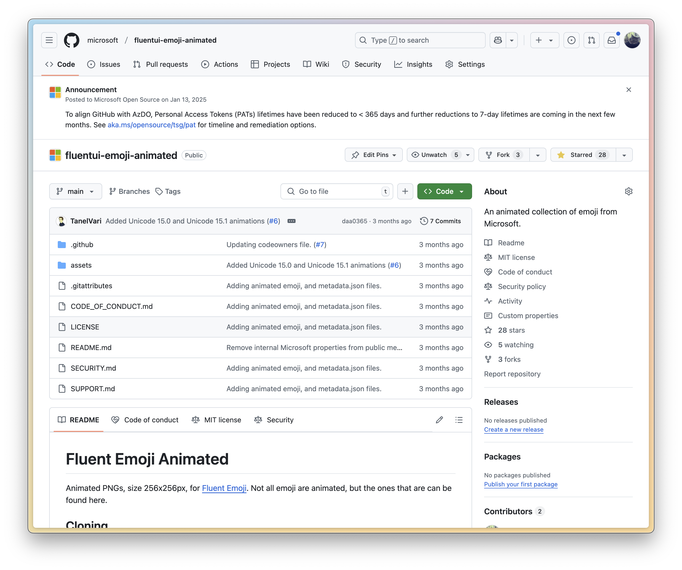Open the Security tab in repo nav

[x=361, y=64]
